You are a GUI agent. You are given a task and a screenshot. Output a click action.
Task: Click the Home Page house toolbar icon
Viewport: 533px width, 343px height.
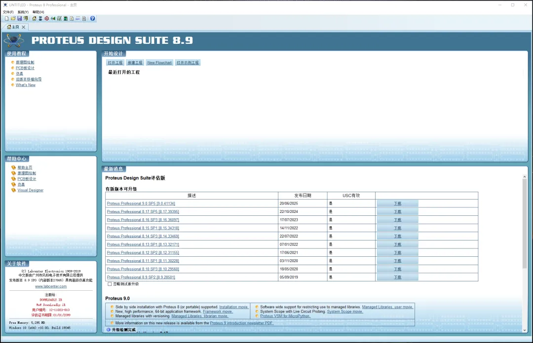(35, 18)
